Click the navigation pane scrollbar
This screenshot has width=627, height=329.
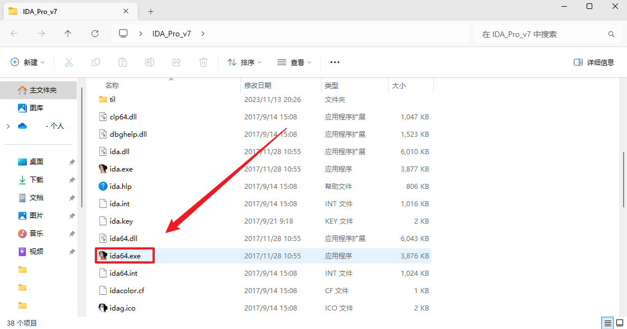click(x=82, y=147)
